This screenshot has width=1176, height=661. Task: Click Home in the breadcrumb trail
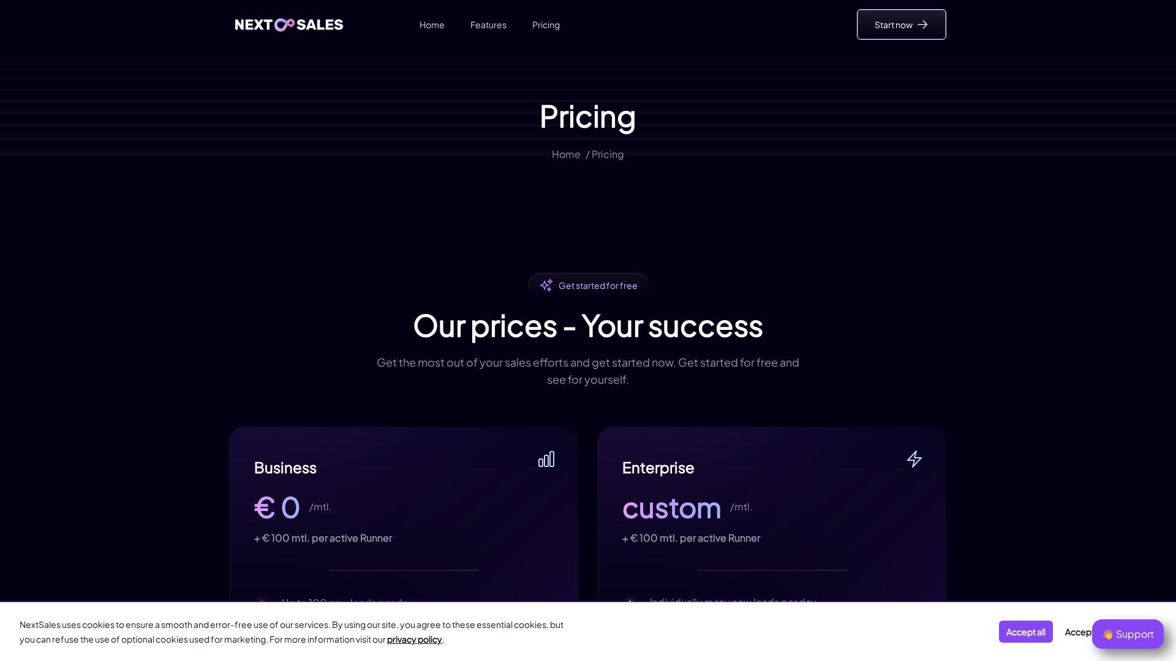(x=565, y=154)
